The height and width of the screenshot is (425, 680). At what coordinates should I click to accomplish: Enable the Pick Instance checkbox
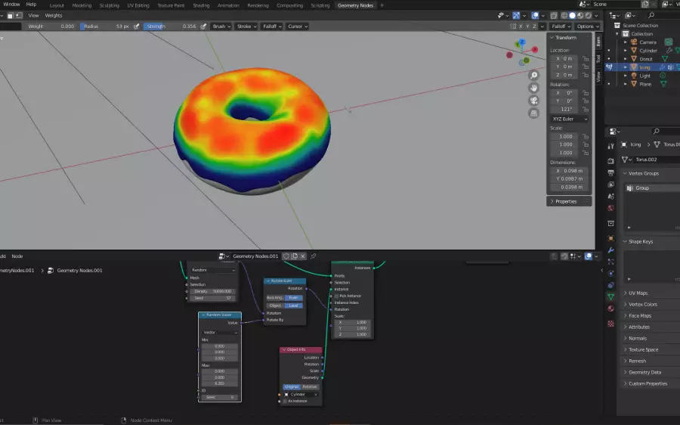(336, 296)
